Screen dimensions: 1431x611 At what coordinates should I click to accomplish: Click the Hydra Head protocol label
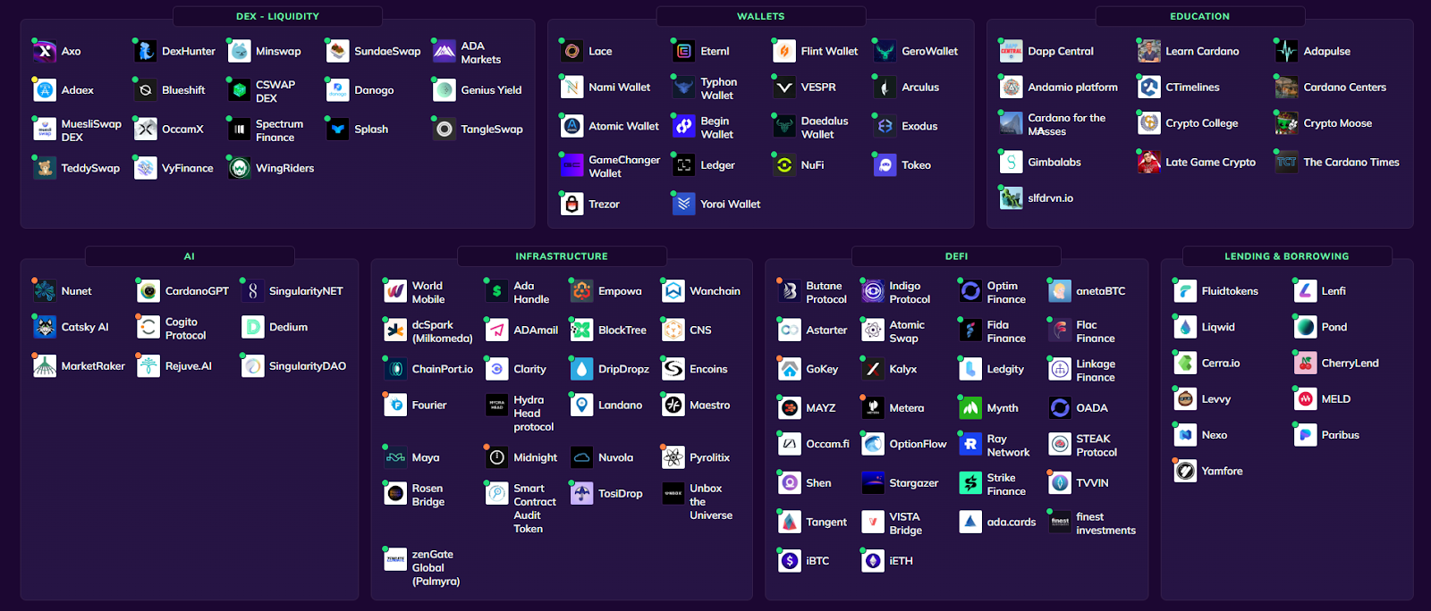(x=533, y=414)
